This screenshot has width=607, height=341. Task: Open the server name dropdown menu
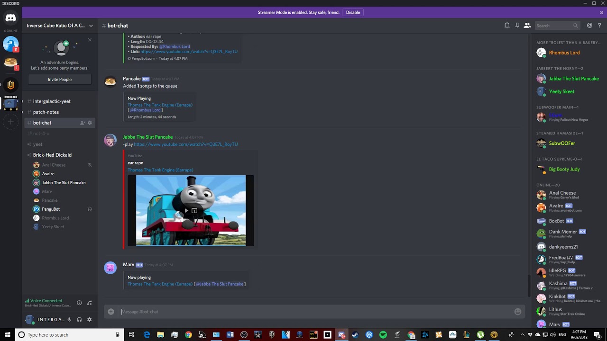tap(60, 26)
